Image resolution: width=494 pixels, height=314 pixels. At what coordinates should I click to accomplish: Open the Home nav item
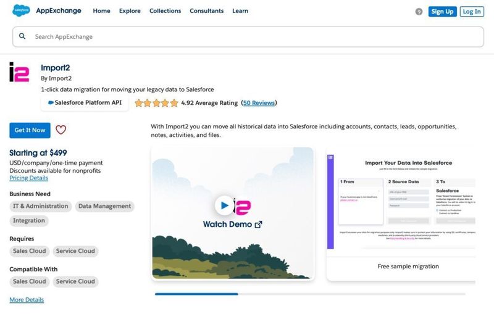101,10
